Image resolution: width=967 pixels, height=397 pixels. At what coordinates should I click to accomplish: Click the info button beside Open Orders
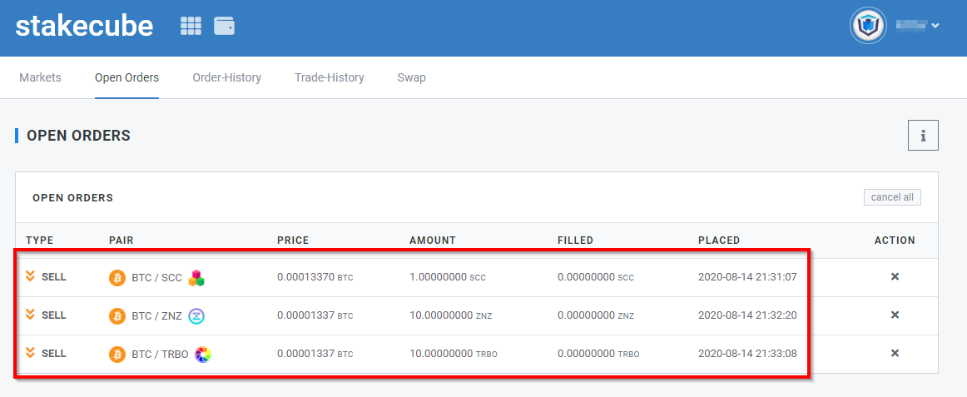[923, 136]
